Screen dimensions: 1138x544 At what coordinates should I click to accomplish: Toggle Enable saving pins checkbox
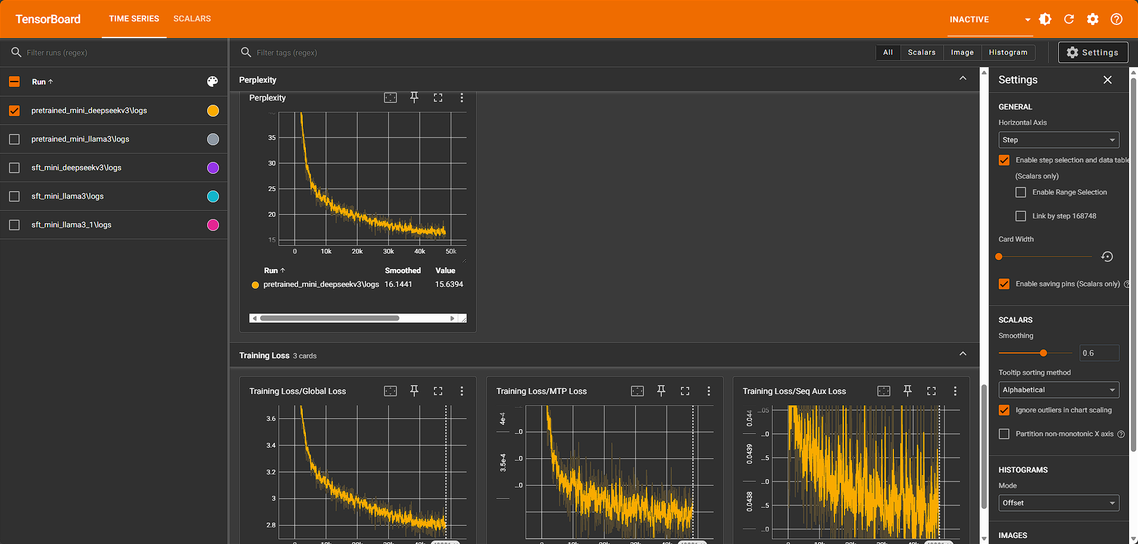(1004, 284)
